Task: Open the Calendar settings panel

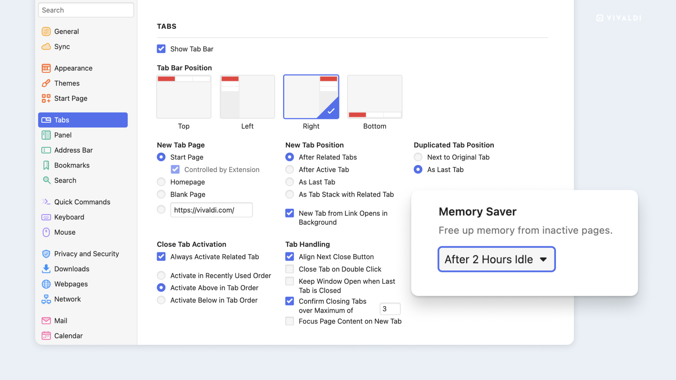Action: (68, 335)
